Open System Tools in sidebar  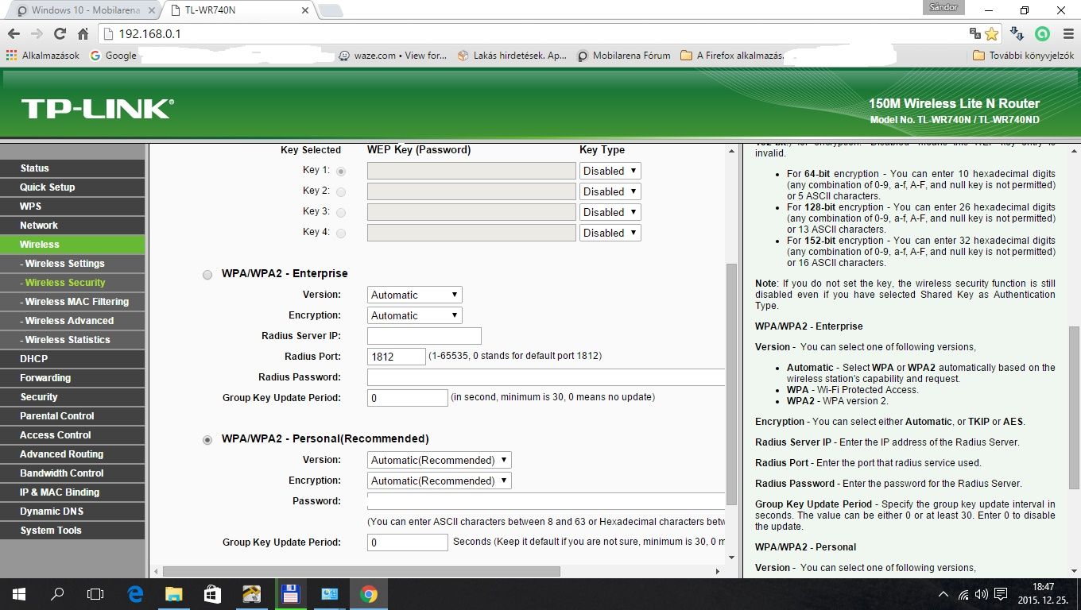pyautogui.click(x=72, y=531)
